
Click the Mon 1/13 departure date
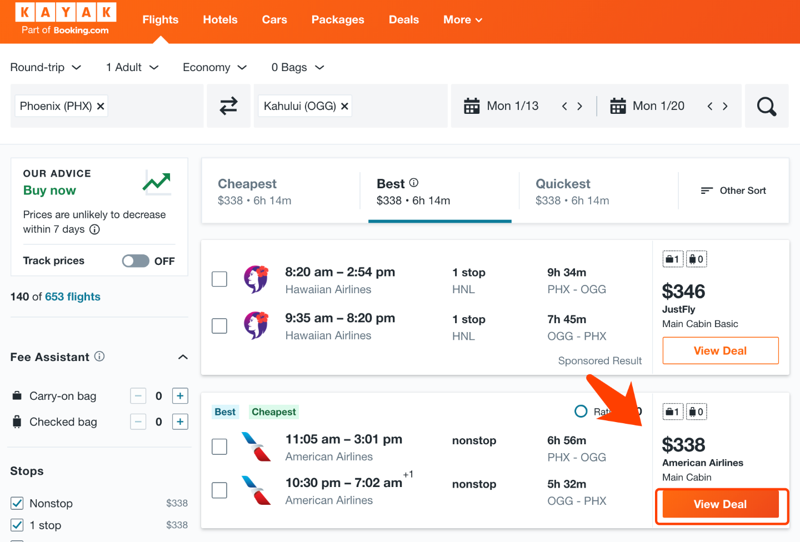(x=513, y=106)
